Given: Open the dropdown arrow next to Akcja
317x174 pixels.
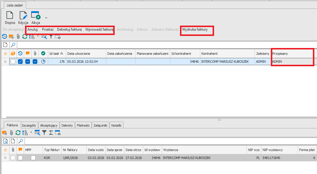Looking at the screenshot, I should click(46, 18).
